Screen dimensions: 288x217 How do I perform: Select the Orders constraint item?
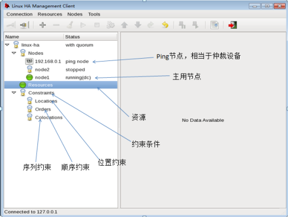43,109
